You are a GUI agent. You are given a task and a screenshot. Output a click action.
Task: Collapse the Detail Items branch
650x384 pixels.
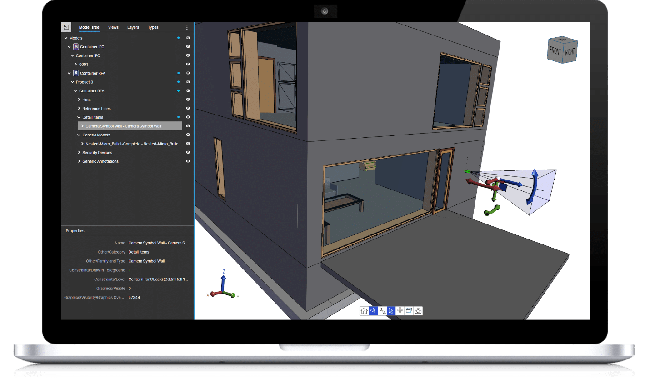click(79, 117)
